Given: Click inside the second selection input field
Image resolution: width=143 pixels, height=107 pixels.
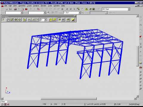Looking at the screenshot, I should pyautogui.click(x=36, y=13).
